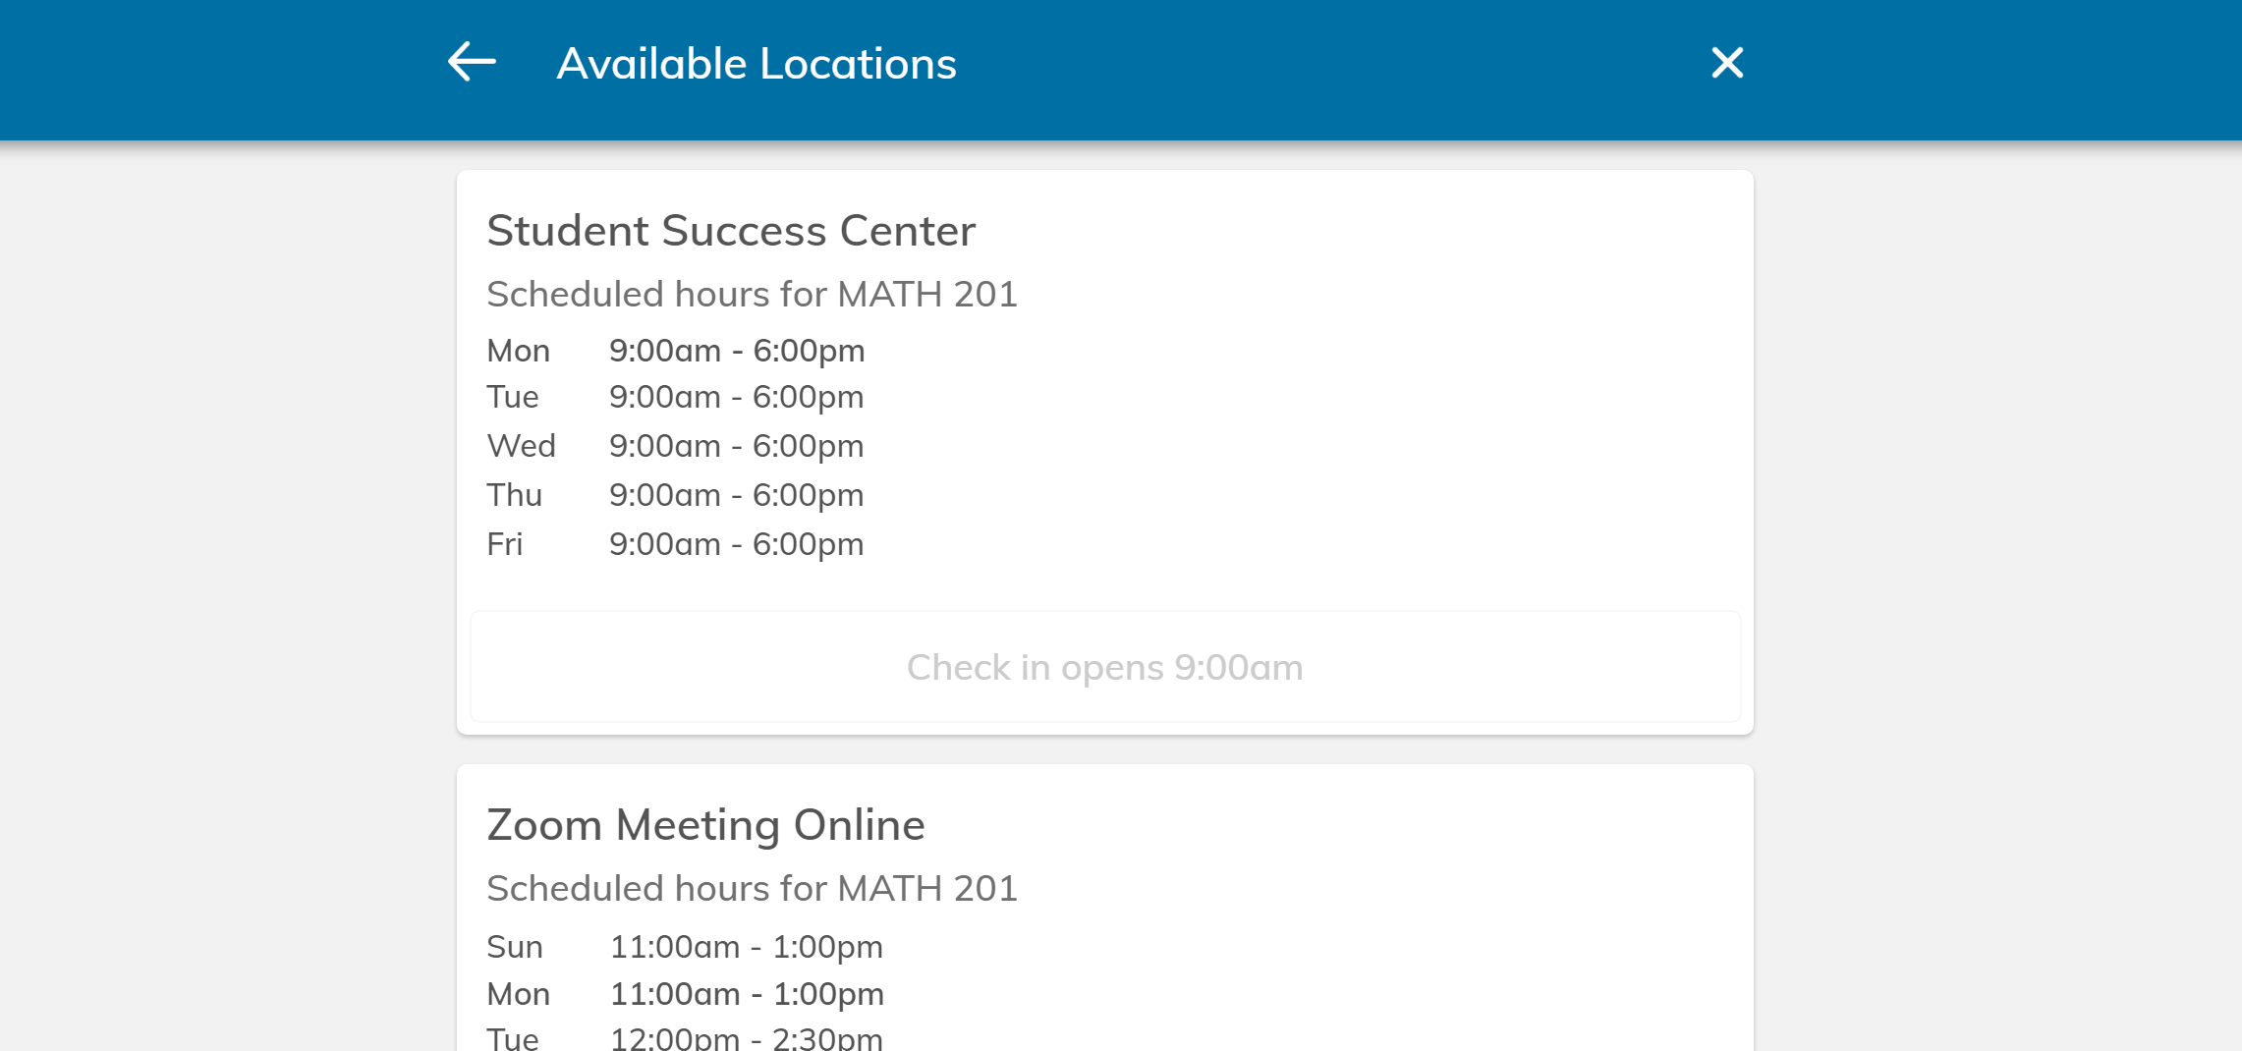This screenshot has height=1051, width=2242.
Task: Click Friday's 9:00am - 6:00pm time range
Action: (x=736, y=544)
